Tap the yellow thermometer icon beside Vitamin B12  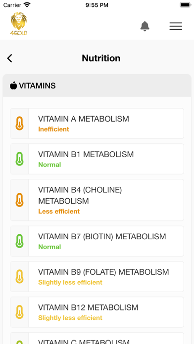(x=20, y=312)
